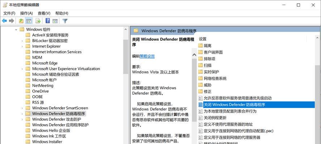Viewport: 321px width, 144px height.
Task: Select Windows Installer in tree
Action: click(x=47, y=141)
